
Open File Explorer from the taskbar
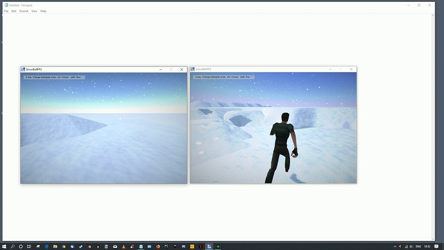55,246
